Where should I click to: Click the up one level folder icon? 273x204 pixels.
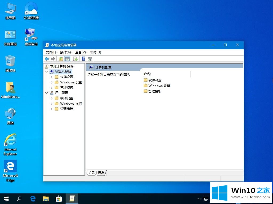[x=61, y=59]
